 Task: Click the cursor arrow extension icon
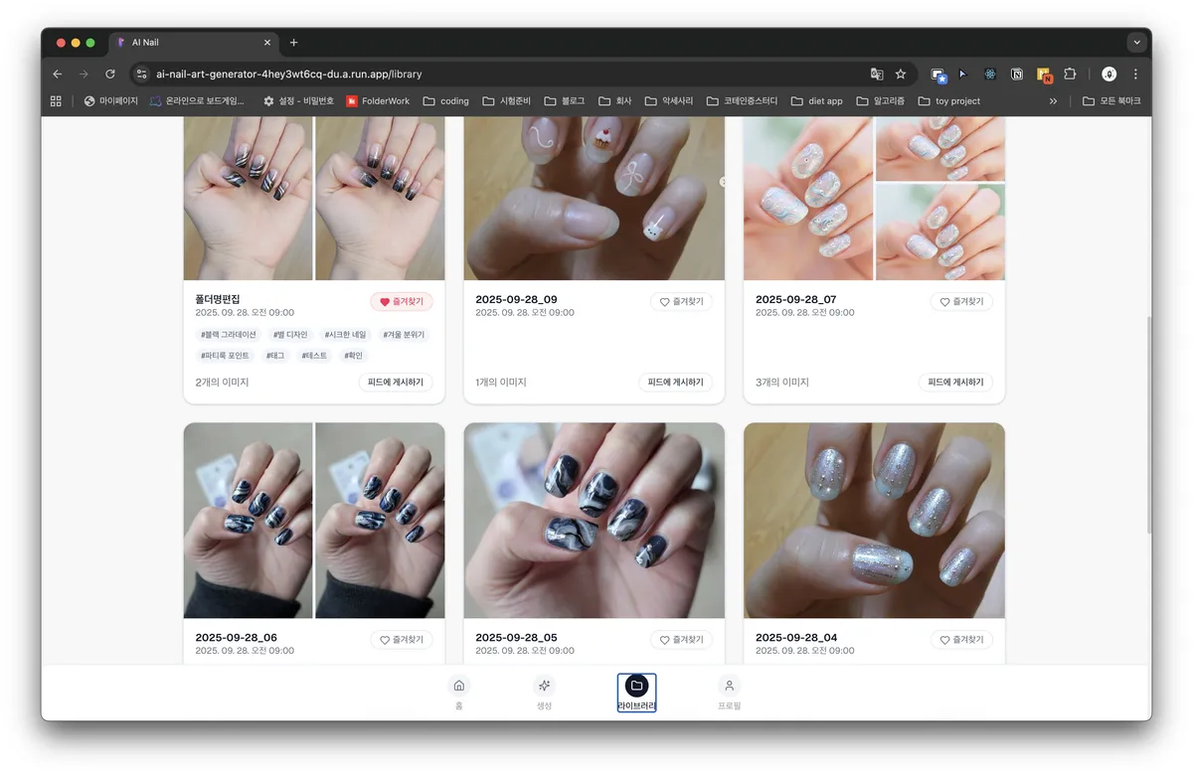963,74
